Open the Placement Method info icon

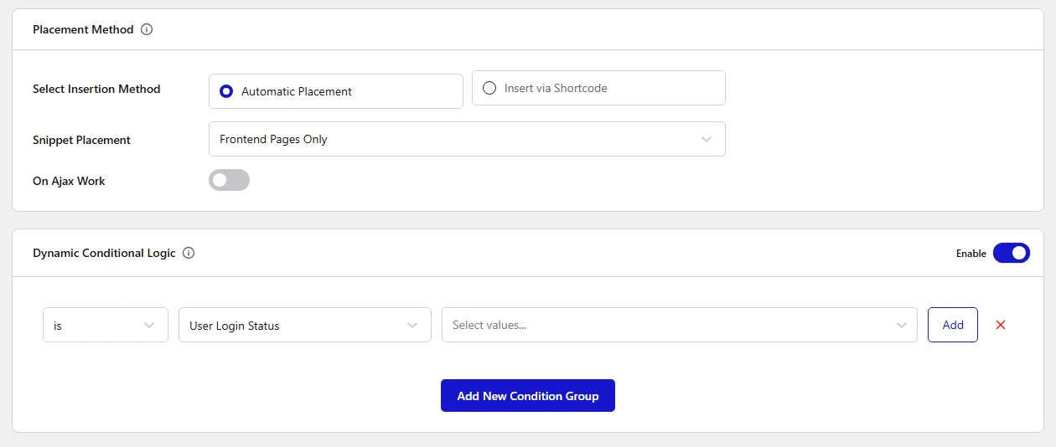coord(147,29)
